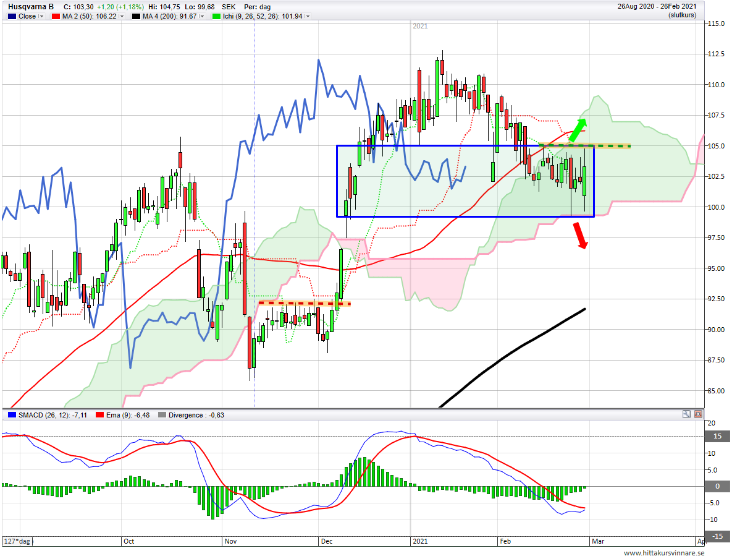
Task: Click the gray Divergence legend swatch
Action: [x=162, y=415]
